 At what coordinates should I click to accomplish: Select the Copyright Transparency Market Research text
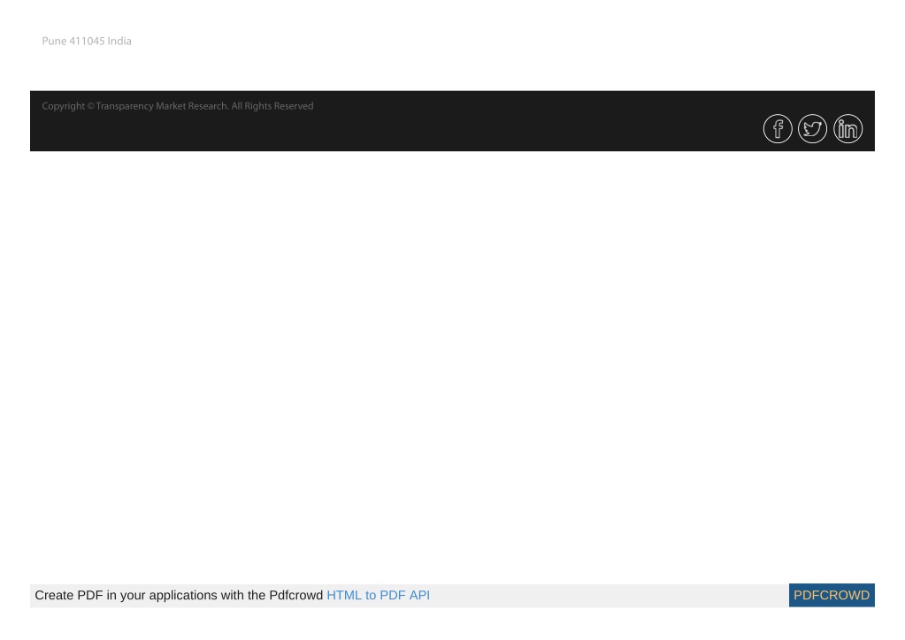click(178, 106)
